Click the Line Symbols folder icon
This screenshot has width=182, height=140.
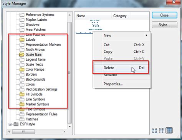tap(22, 99)
